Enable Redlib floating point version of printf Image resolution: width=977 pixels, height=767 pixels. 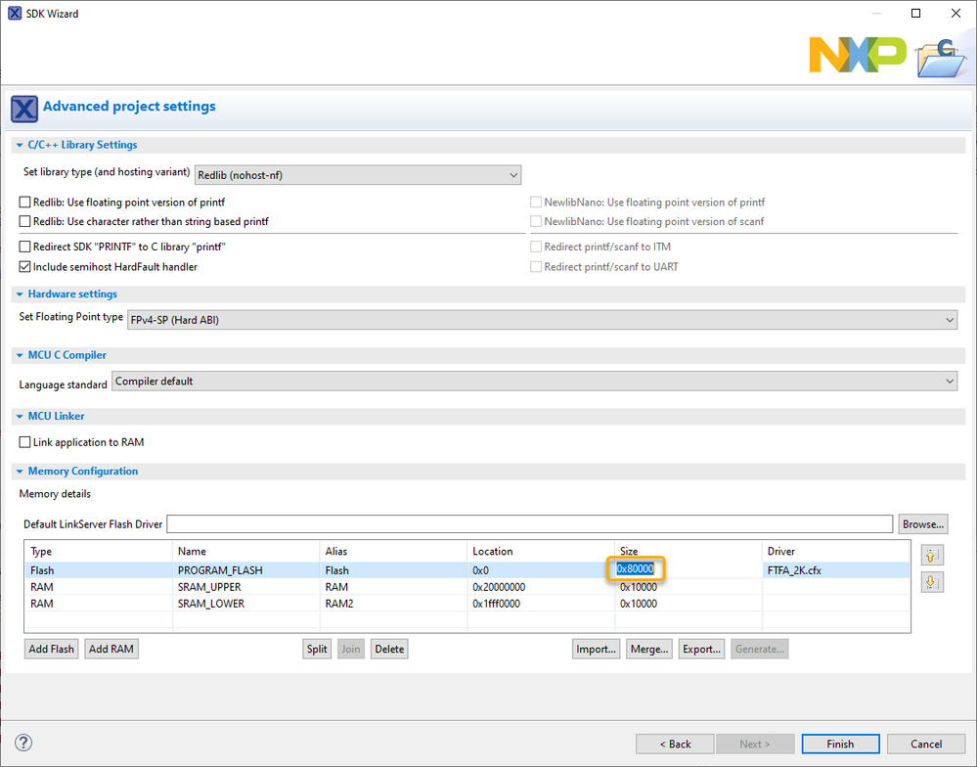click(25, 203)
